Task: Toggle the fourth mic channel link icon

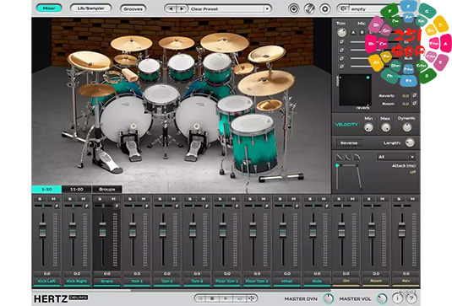Action: (x=341, y=67)
